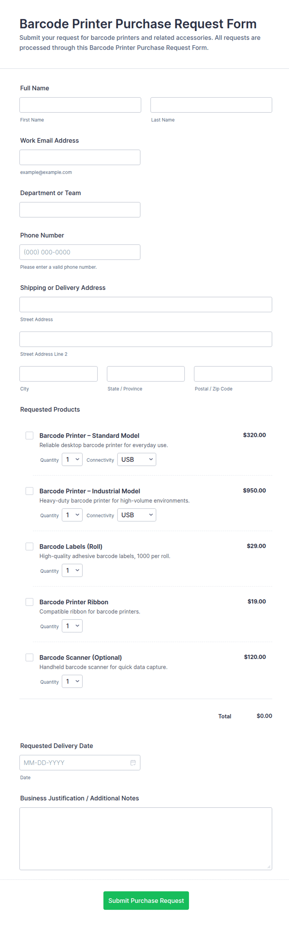Tick the Barcode Labels (Roll) checkbox
The image size is (289, 925).
click(x=30, y=546)
